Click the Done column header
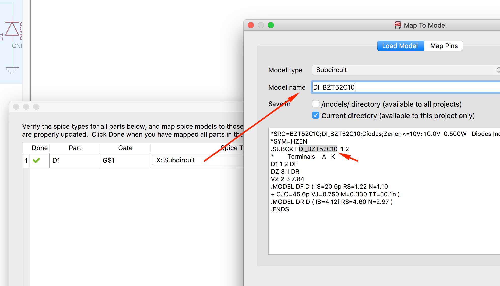The width and height of the screenshot is (500, 286). click(x=40, y=148)
